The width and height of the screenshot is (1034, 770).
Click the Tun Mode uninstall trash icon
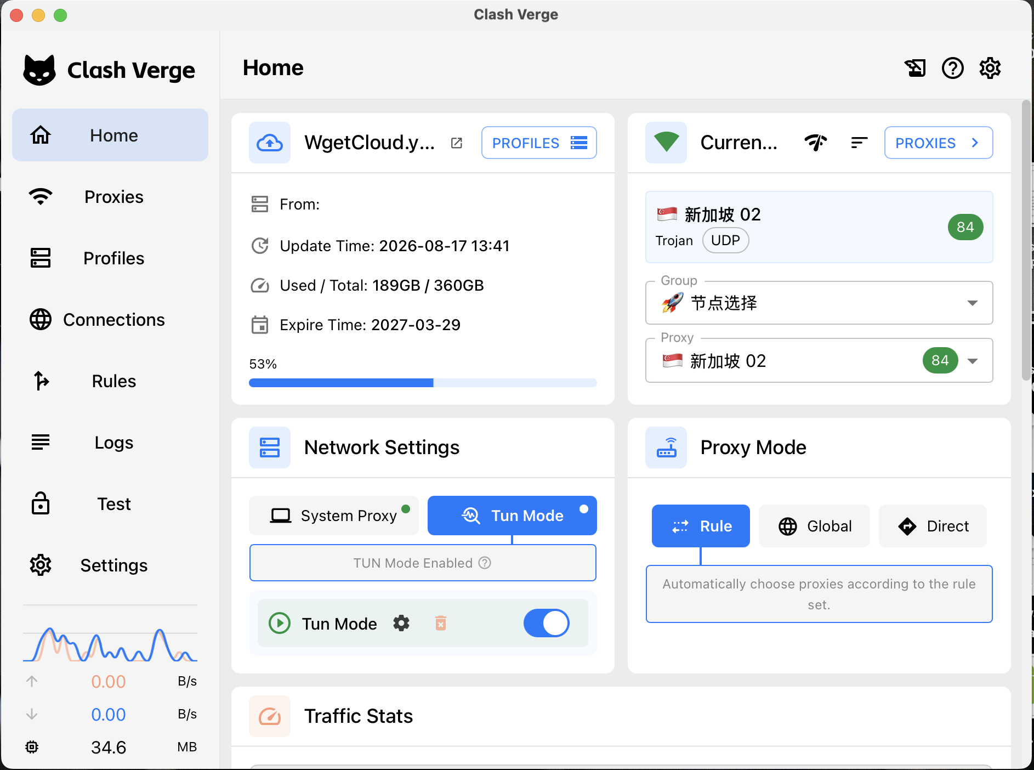tap(441, 623)
